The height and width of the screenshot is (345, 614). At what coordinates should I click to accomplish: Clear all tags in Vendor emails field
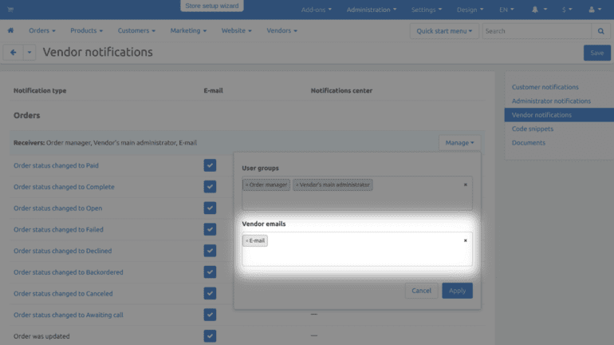(466, 240)
